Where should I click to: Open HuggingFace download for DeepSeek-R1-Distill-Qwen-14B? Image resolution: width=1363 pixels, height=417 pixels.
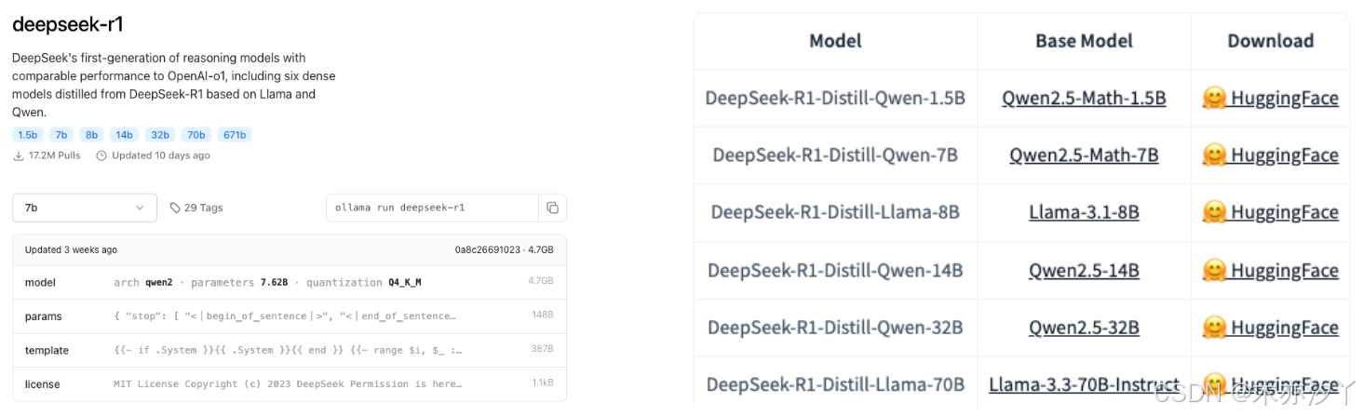1270,270
